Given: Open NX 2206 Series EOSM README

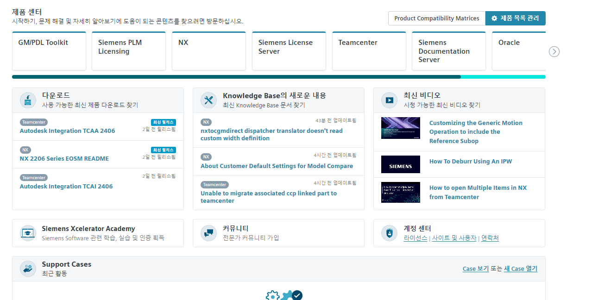Looking at the screenshot, I should [64, 159].
